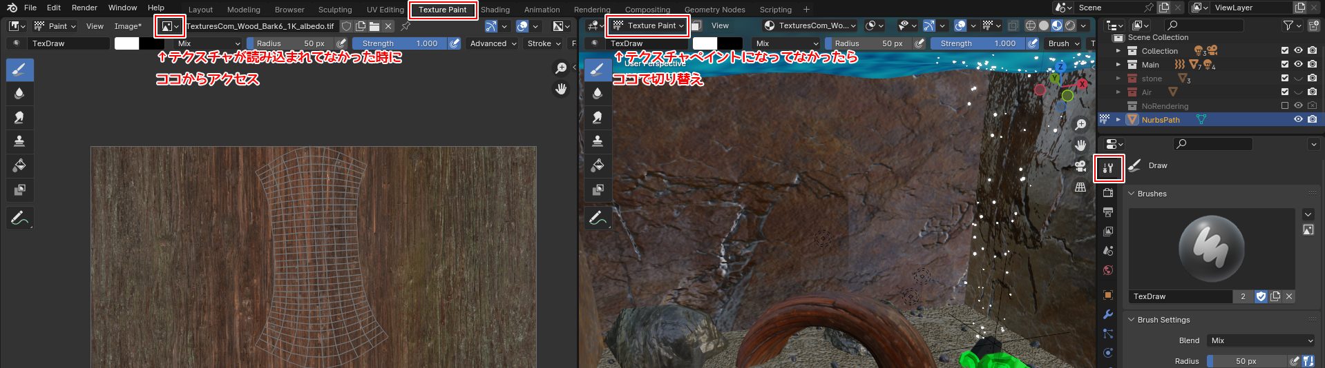Open the Render menu

[x=84, y=8]
